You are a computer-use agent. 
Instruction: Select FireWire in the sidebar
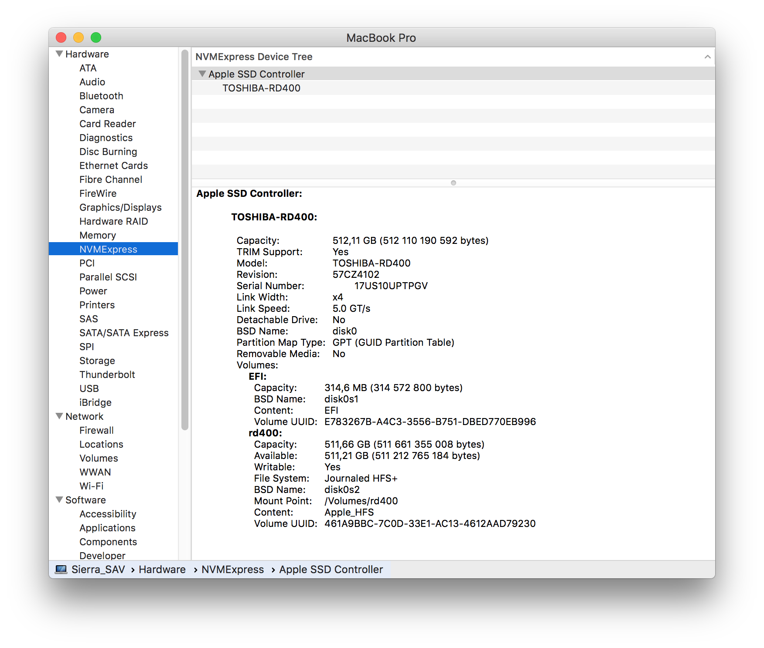point(98,193)
